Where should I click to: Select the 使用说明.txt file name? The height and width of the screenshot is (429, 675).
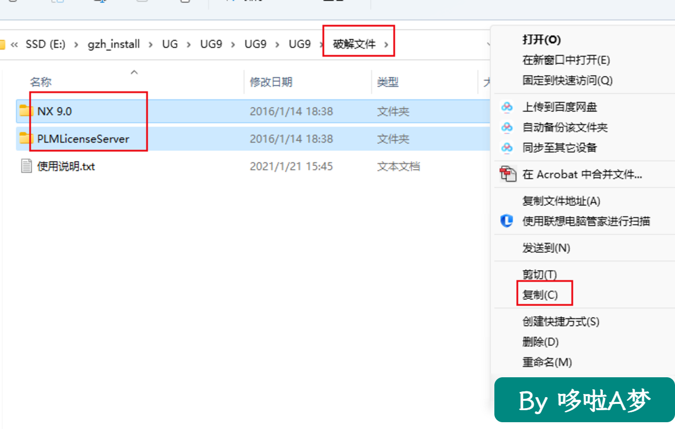[66, 167]
